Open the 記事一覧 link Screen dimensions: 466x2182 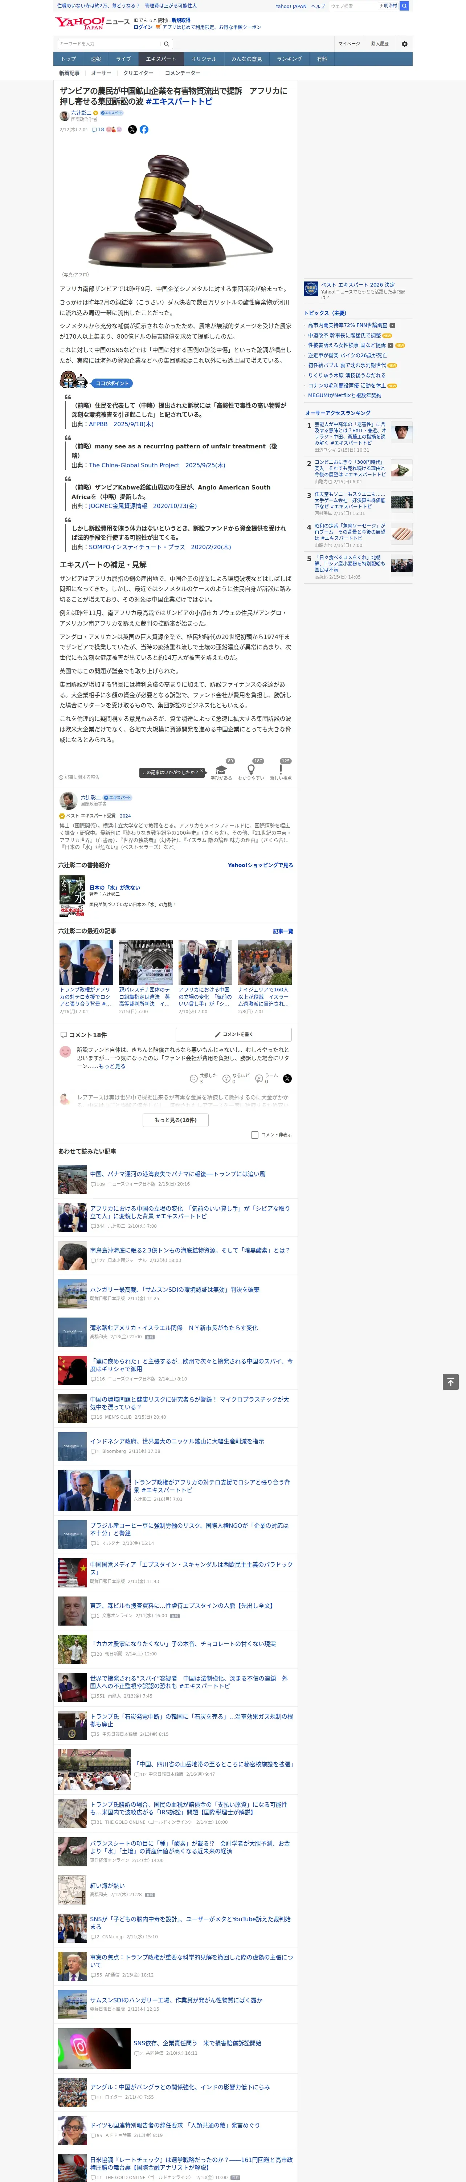coord(283,931)
